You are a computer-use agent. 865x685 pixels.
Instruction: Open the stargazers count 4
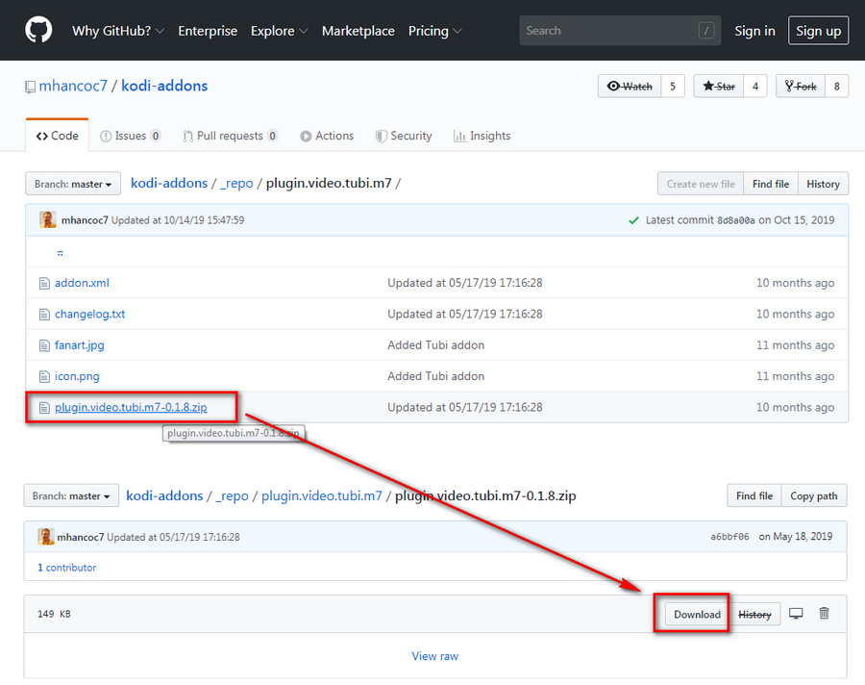tap(755, 87)
